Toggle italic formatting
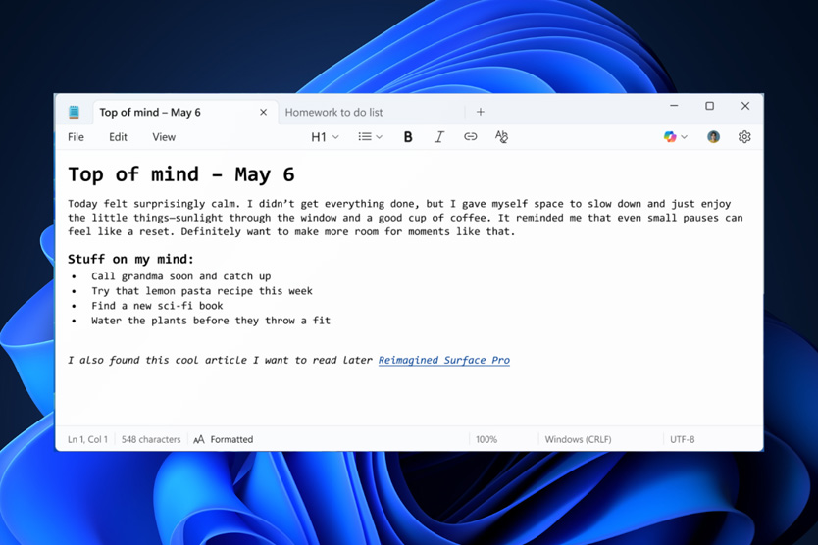The width and height of the screenshot is (818, 545). pos(439,137)
